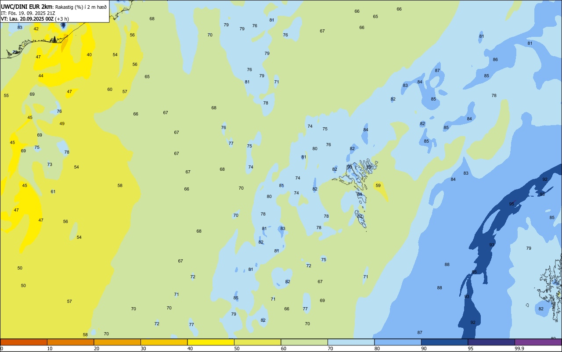This screenshot has width=562, height=352.
Task: Click the map value '86'
Action: point(495,60)
